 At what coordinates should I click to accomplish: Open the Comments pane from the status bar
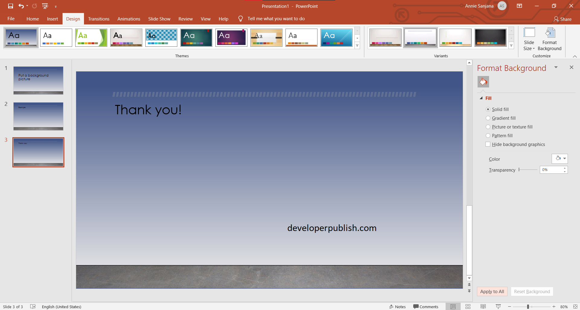pyautogui.click(x=426, y=306)
